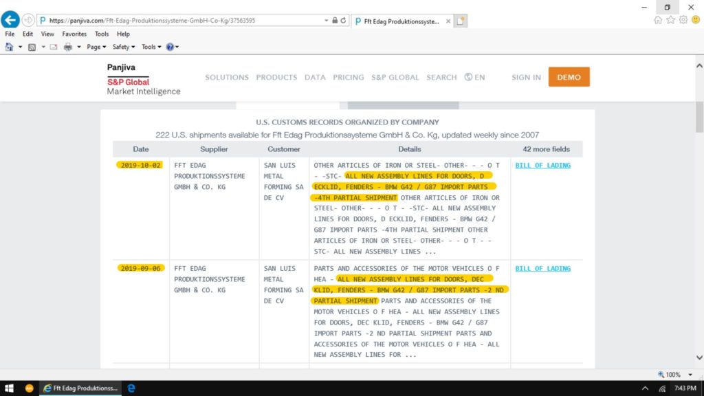Click the security lock icon in address bar
This screenshot has width=704, height=396.
(335, 20)
